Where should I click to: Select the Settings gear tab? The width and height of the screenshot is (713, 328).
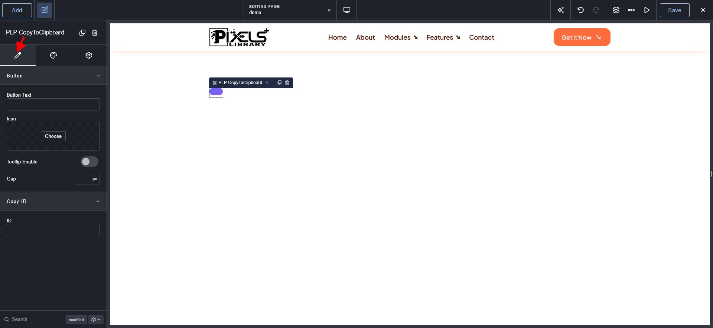click(x=89, y=55)
